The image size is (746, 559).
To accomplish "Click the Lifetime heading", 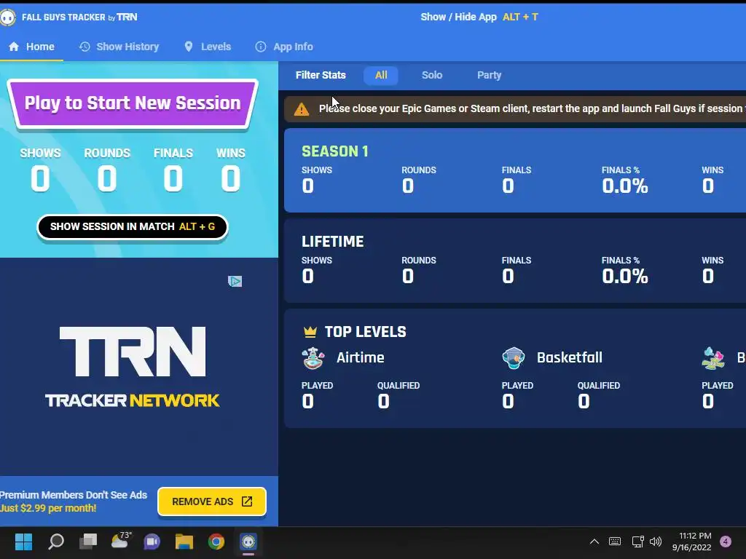I will [x=332, y=242].
